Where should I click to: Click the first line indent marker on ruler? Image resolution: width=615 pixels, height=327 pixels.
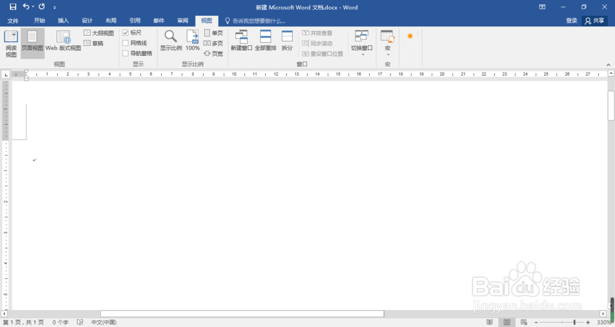pyautogui.click(x=26, y=72)
